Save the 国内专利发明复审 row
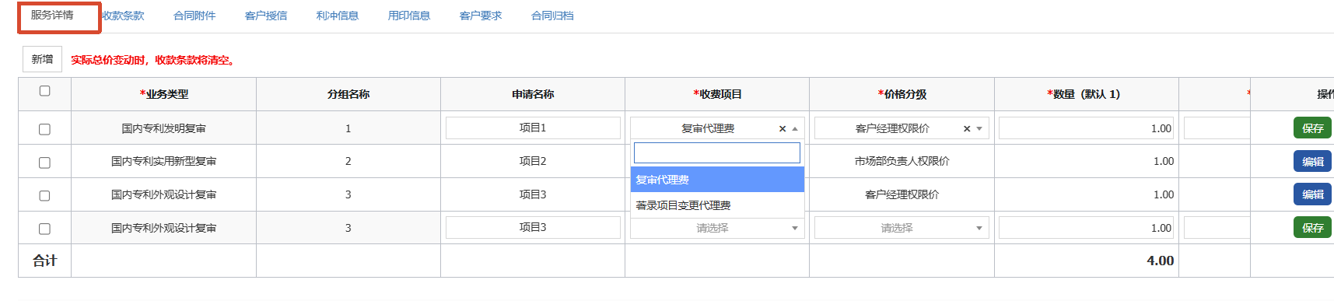This screenshot has height=301, width=1334. point(1312,128)
